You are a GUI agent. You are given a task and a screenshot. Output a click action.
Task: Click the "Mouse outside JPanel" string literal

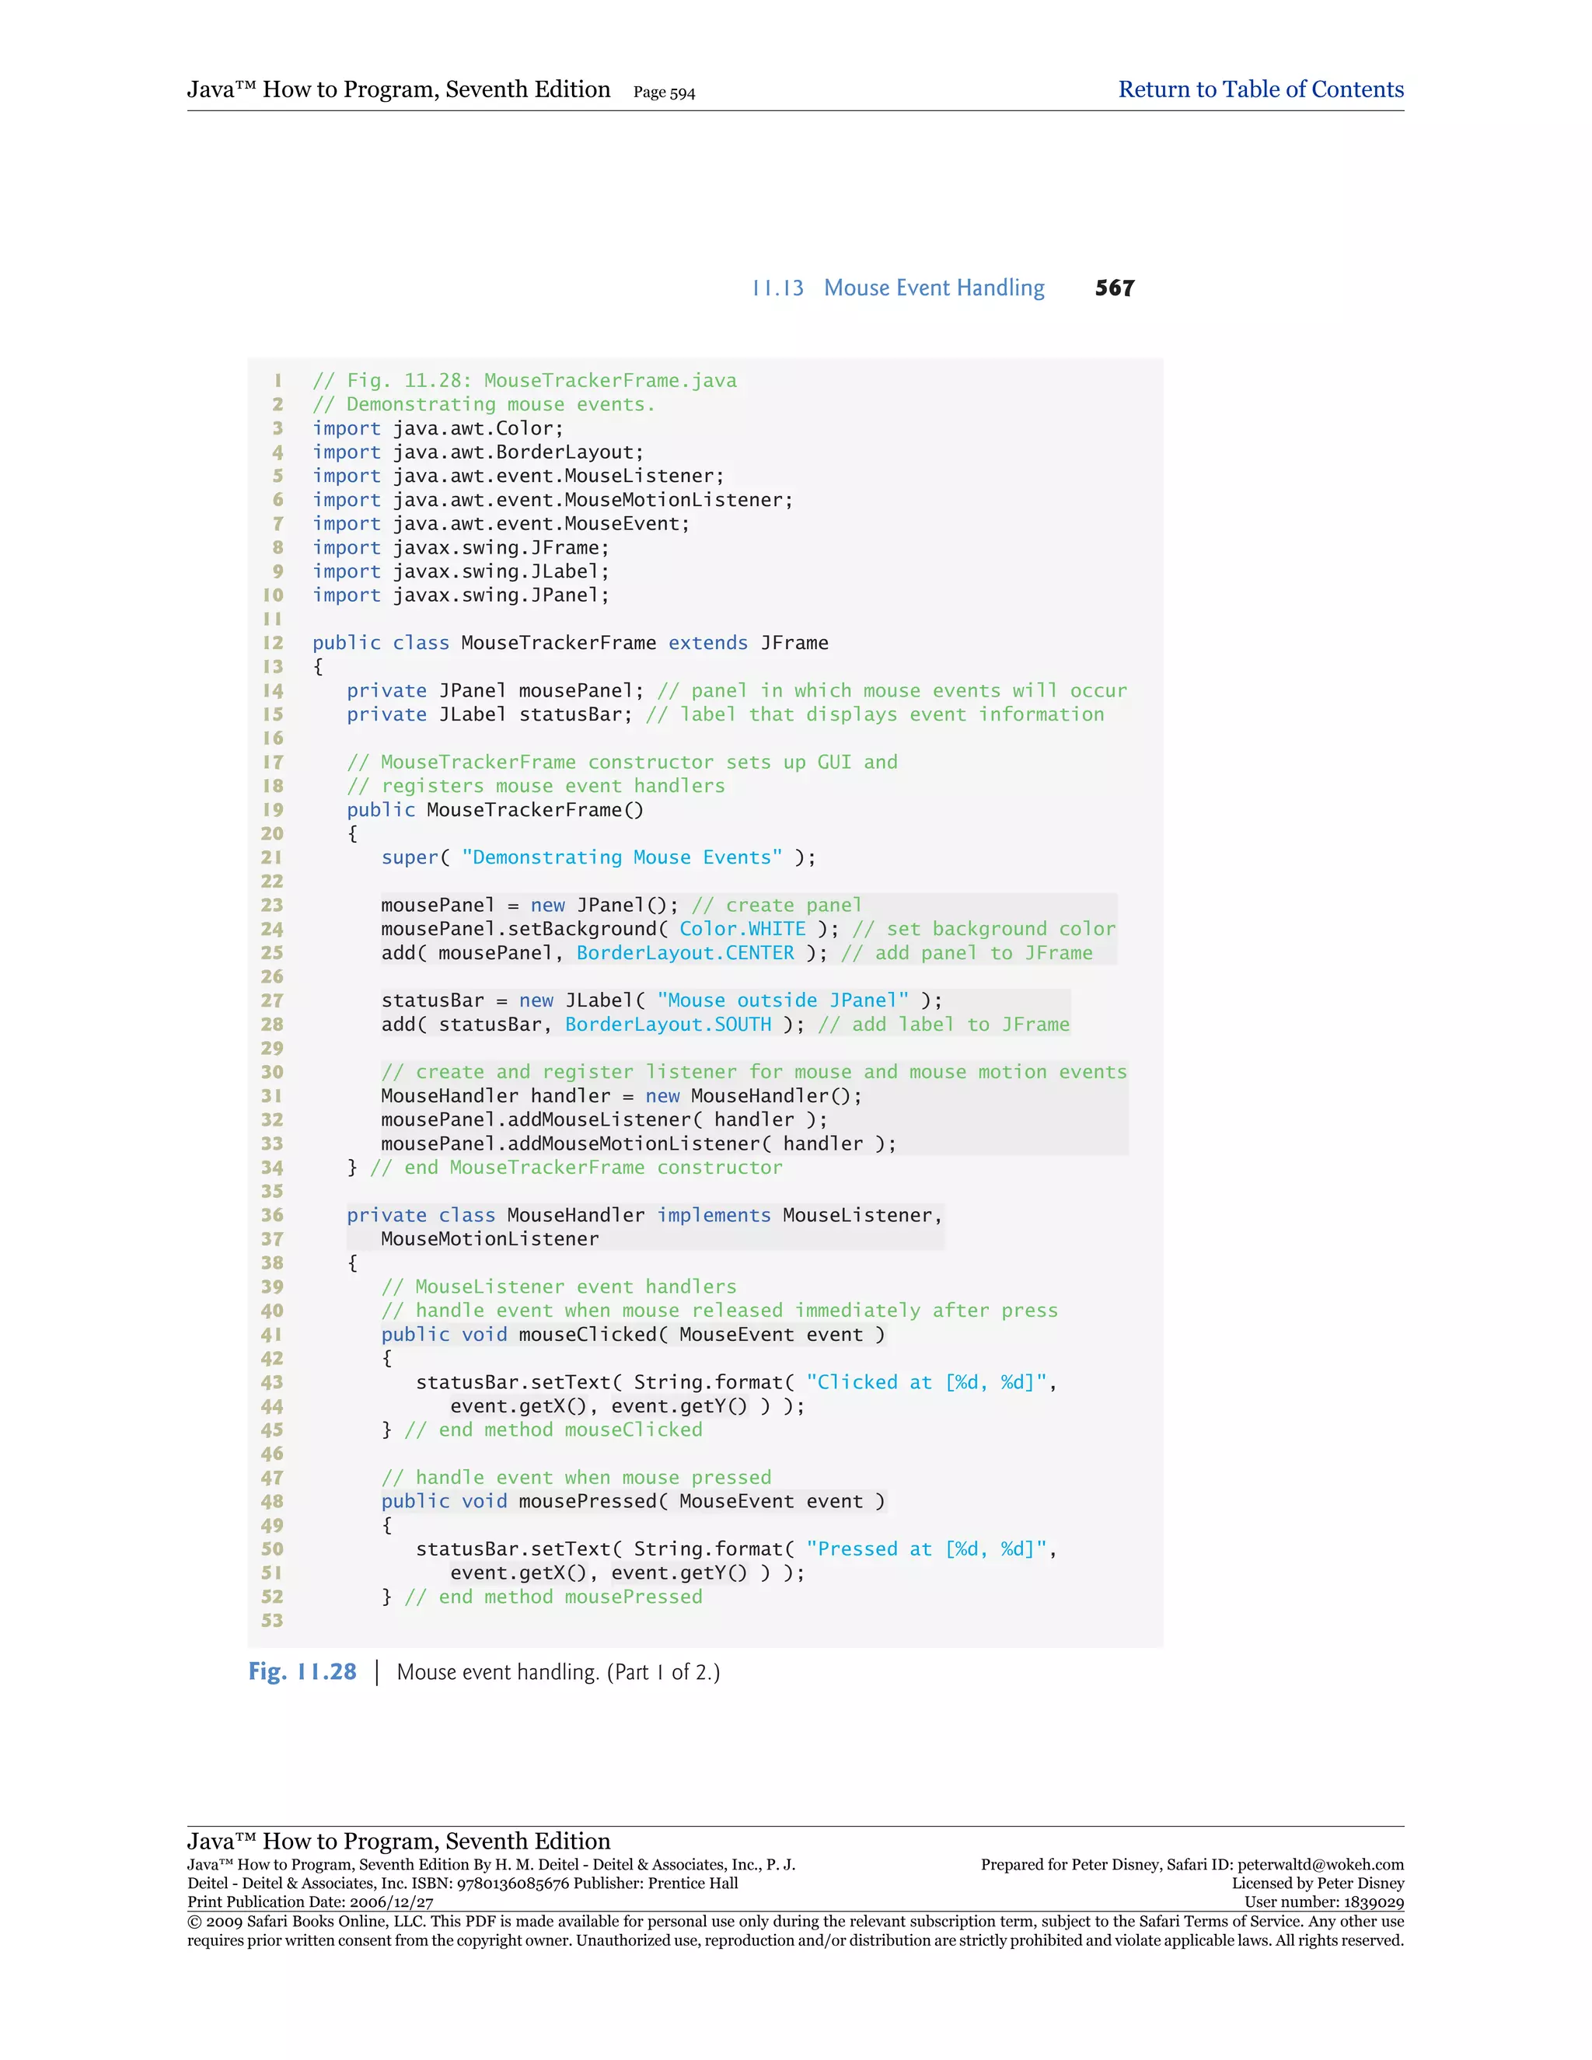point(783,1000)
